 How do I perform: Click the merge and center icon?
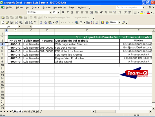[91, 12]
